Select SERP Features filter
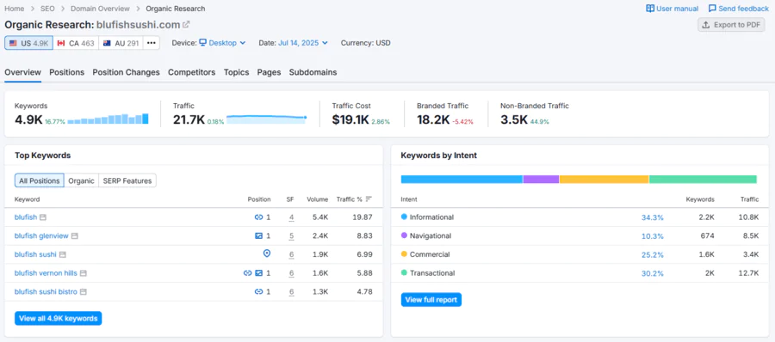 pos(127,180)
